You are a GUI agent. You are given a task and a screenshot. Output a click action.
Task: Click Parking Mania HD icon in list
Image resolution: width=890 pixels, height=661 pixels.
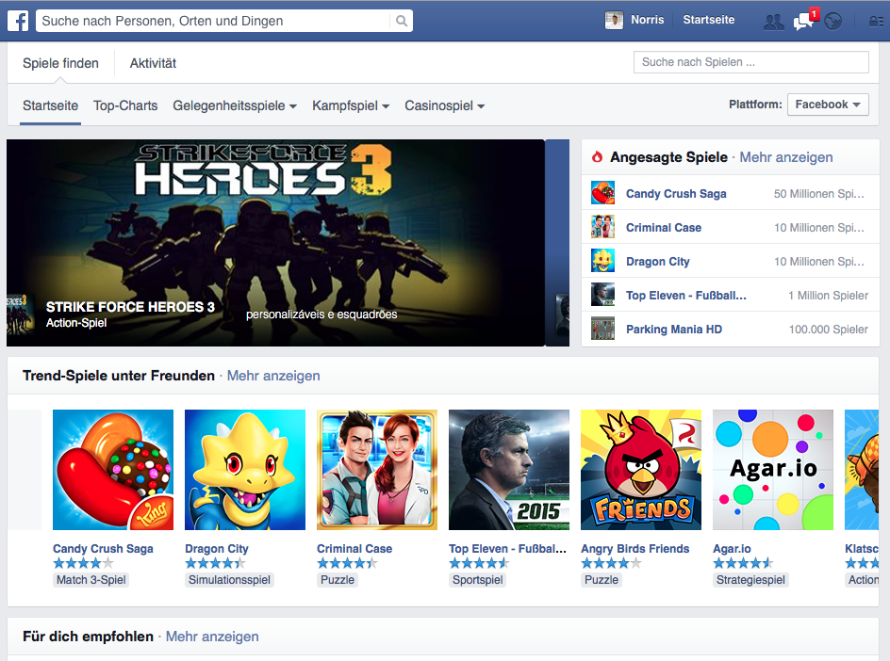(x=602, y=329)
